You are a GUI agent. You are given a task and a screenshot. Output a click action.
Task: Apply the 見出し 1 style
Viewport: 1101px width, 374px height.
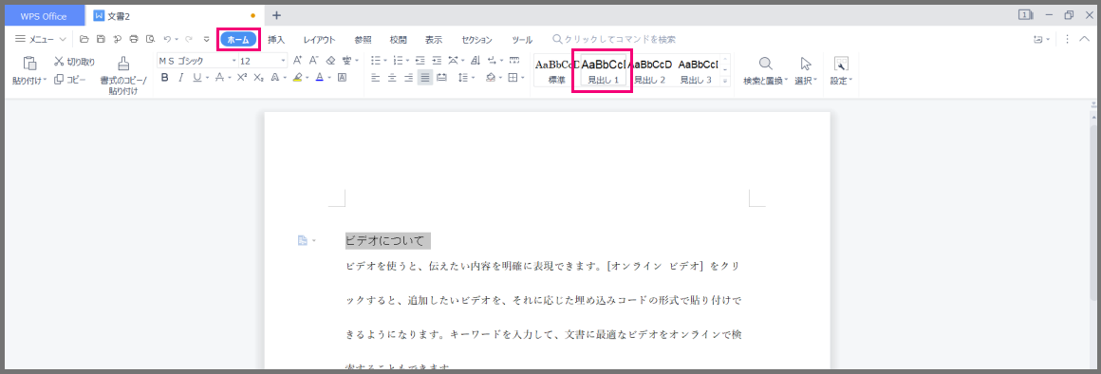pos(603,71)
